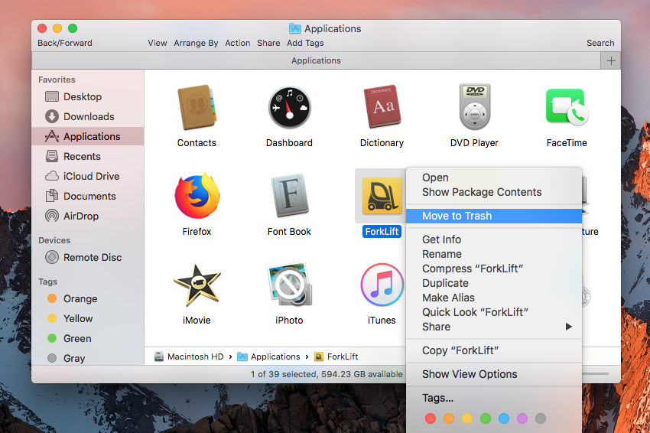
Task: Choose Show View Options
Action: (x=494, y=375)
